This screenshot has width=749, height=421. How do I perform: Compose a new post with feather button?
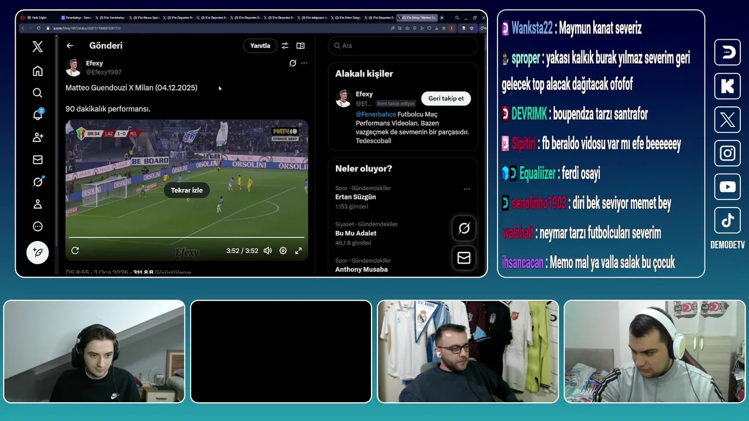[37, 253]
